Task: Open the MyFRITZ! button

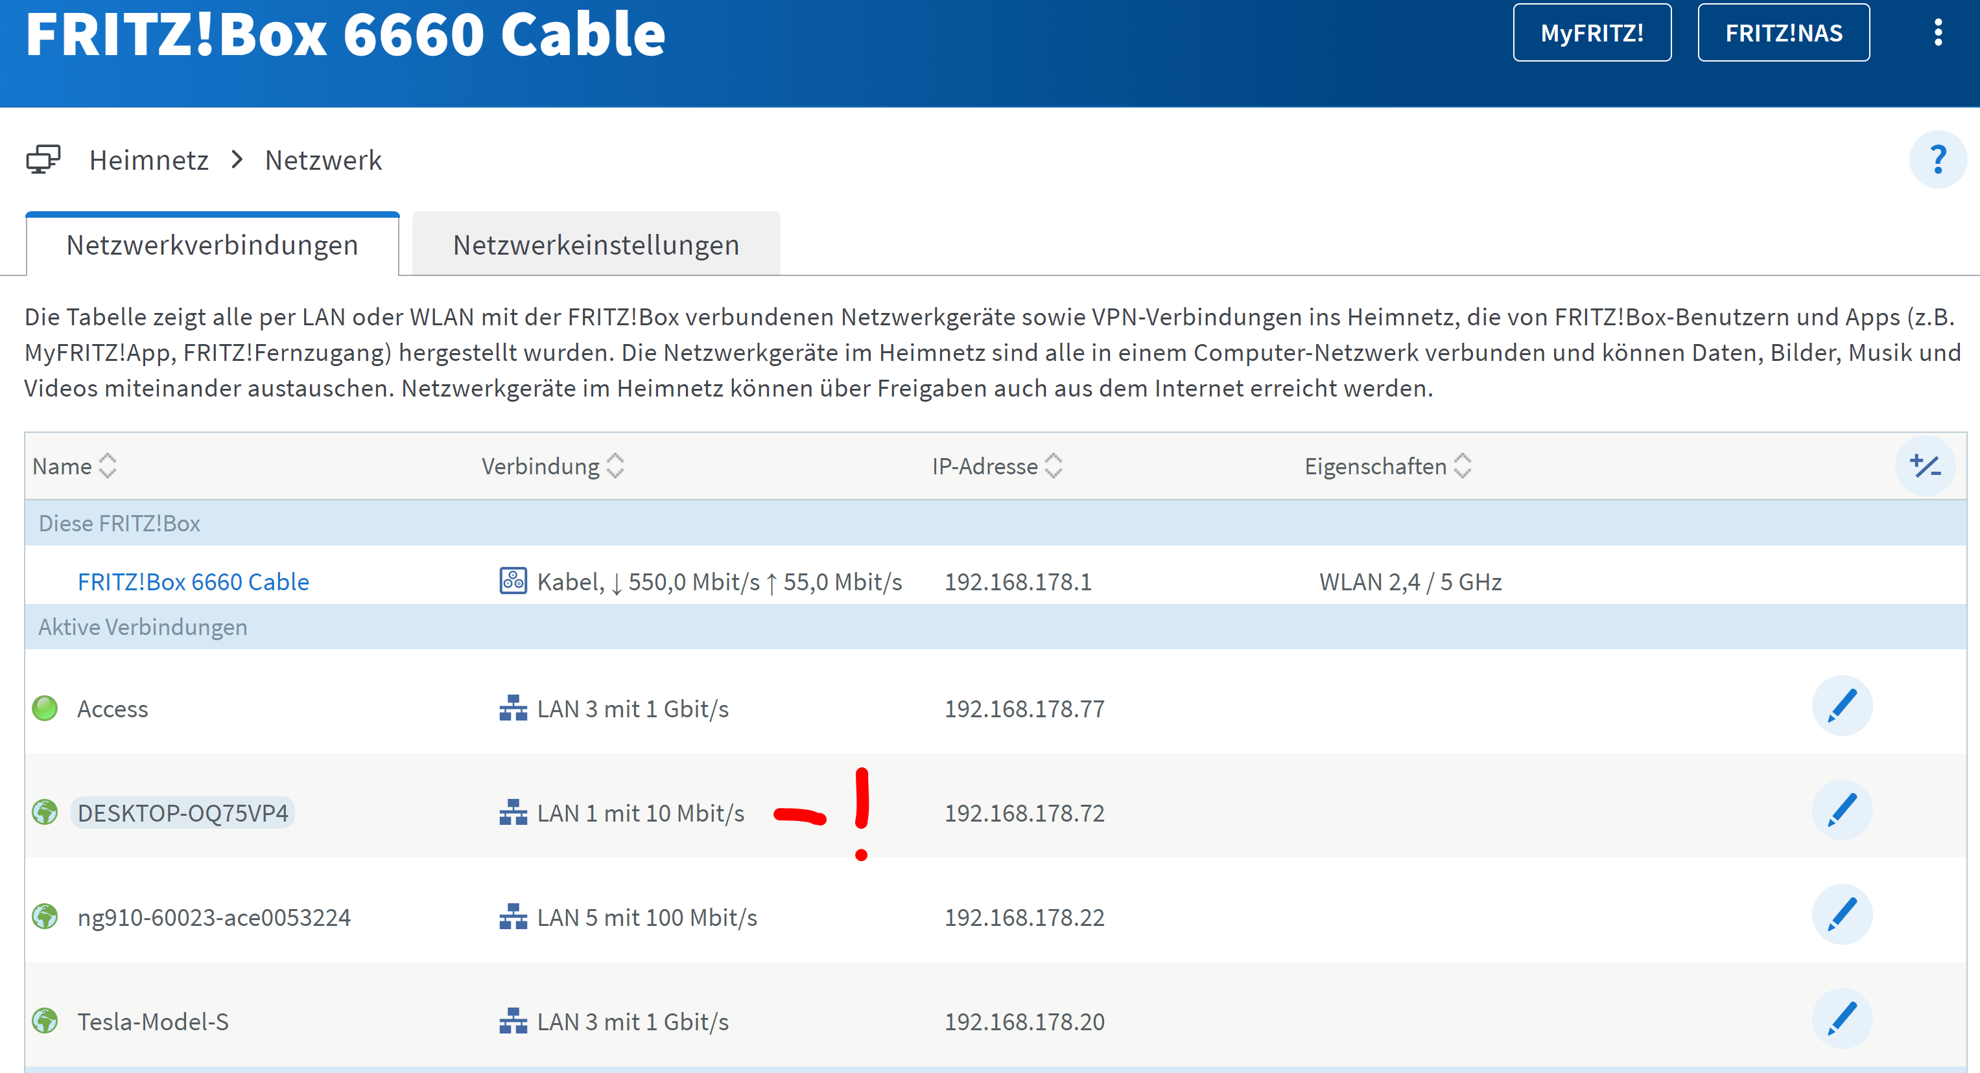Action: point(1591,33)
